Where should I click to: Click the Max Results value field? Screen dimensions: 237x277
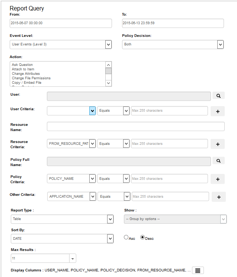point(40,258)
